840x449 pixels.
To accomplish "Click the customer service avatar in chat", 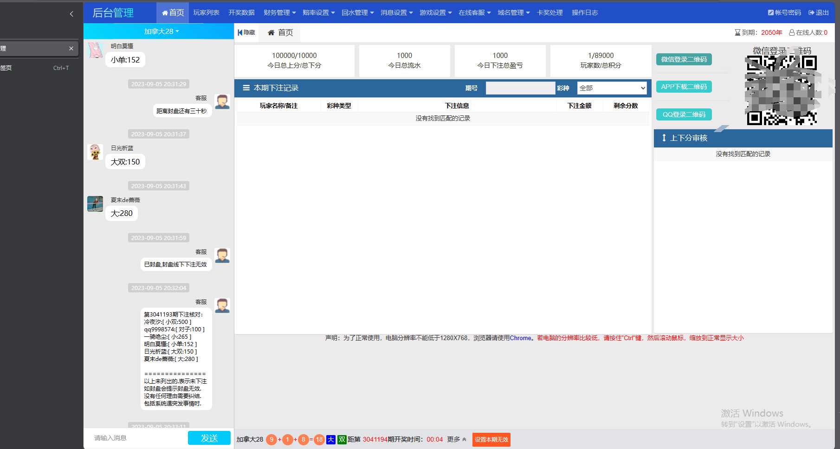I will pos(222,101).
